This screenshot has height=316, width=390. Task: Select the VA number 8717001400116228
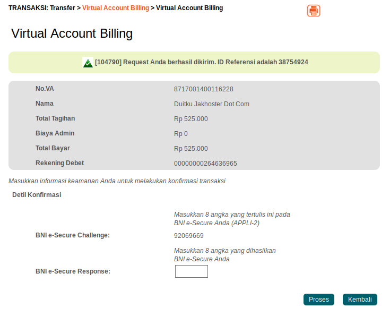203,89
